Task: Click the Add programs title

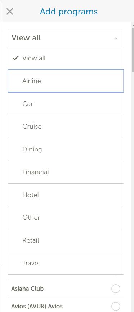Action: click(68, 12)
